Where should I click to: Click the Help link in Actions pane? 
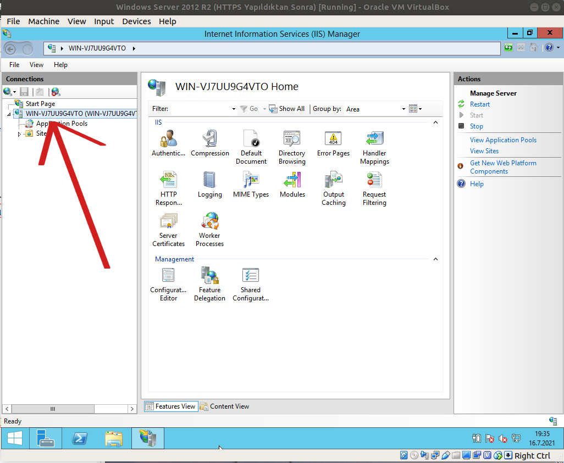pos(477,183)
